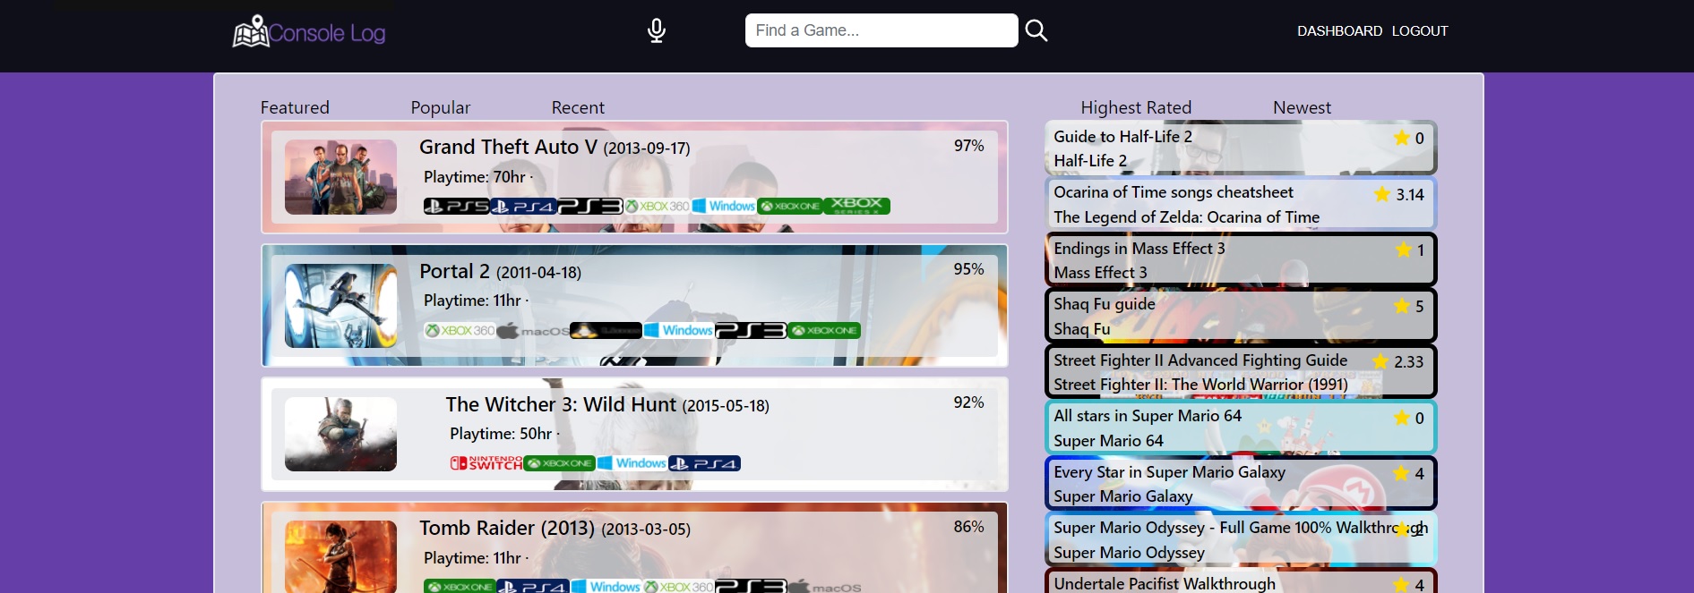This screenshot has height=593, width=1694.
Task: Open Street Fighter II Advanced Fighting Guide
Action: [x=1241, y=372]
